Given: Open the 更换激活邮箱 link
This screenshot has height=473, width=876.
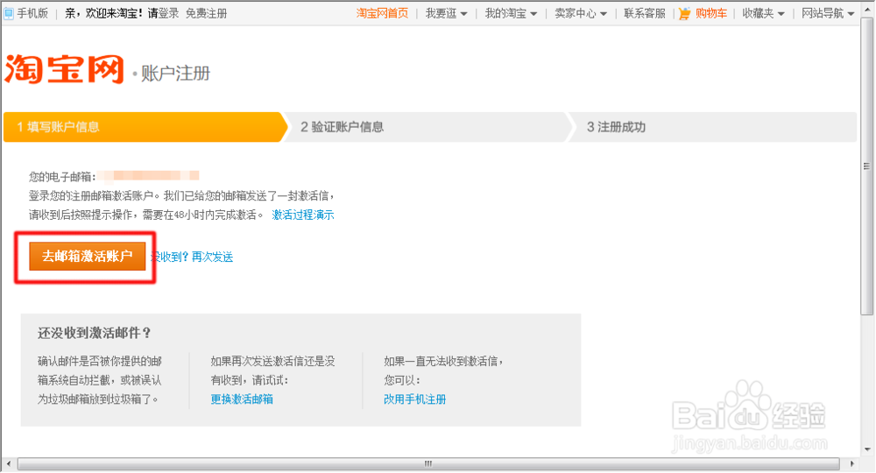Looking at the screenshot, I should point(242,399).
